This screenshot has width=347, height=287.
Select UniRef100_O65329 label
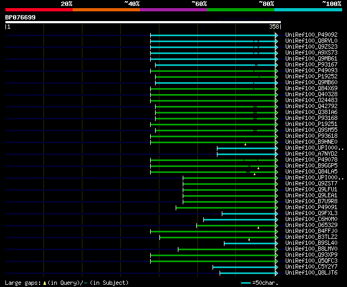[x=311, y=225]
